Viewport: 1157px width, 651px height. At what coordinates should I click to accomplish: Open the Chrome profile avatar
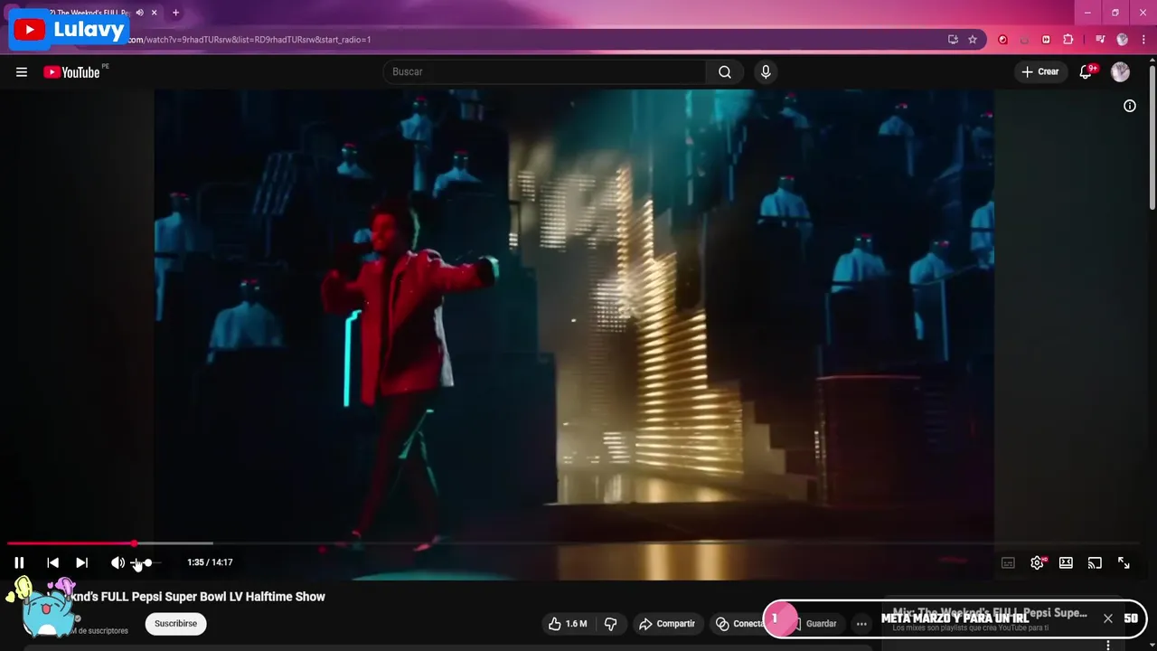(x=1122, y=39)
